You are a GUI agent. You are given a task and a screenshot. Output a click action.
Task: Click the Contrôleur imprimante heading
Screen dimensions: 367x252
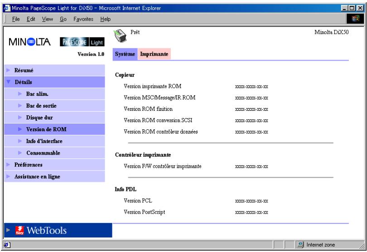coord(143,155)
